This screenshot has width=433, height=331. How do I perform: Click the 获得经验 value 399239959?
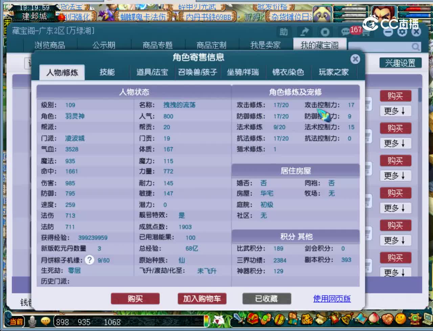[93, 238]
